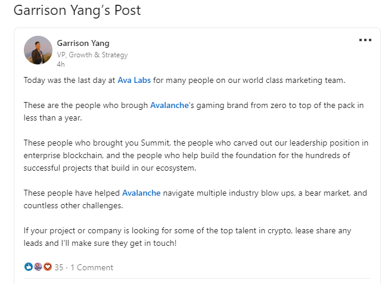The width and height of the screenshot is (388, 284).
Task: Click the 'countless other challenges' text line
Action: click(x=73, y=205)
